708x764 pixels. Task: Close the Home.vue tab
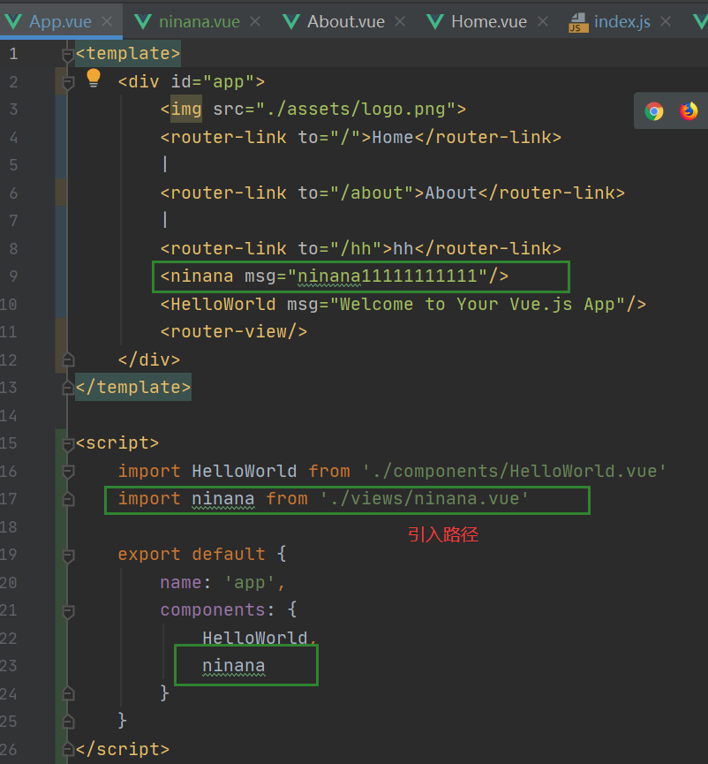point(542,21)
